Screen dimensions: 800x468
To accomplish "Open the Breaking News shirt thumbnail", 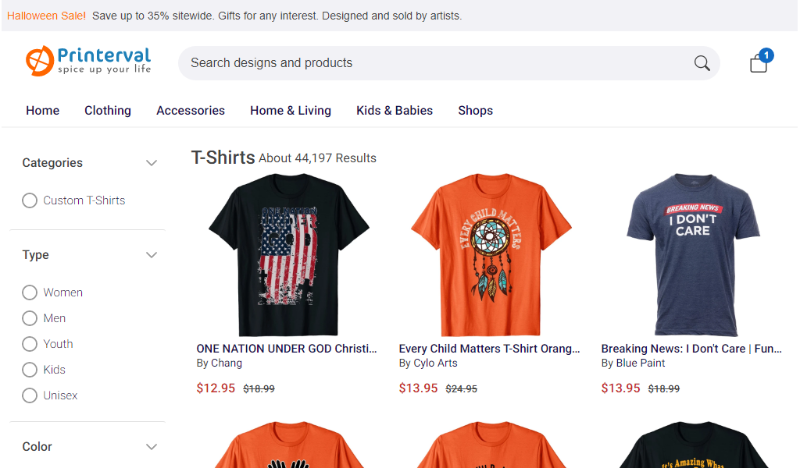I will click(x=693, y=254).
